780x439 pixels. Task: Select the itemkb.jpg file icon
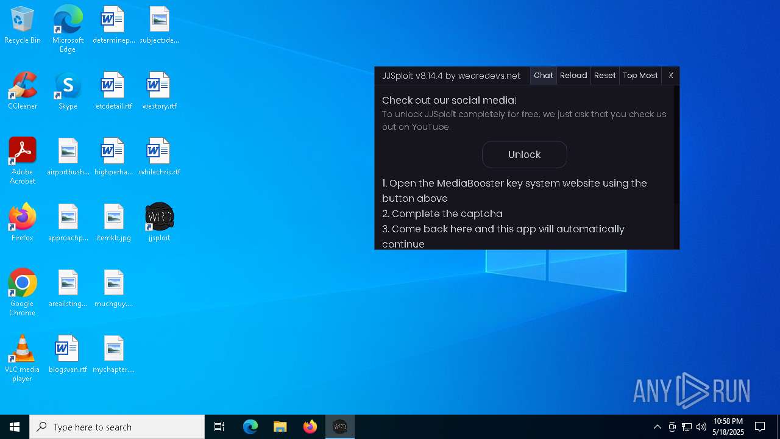pyautogui.click(x=113, y=223)
